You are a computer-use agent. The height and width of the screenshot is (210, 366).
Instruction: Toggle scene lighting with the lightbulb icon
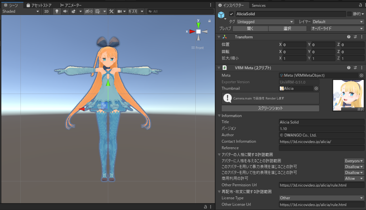click(x=57, y=11)
